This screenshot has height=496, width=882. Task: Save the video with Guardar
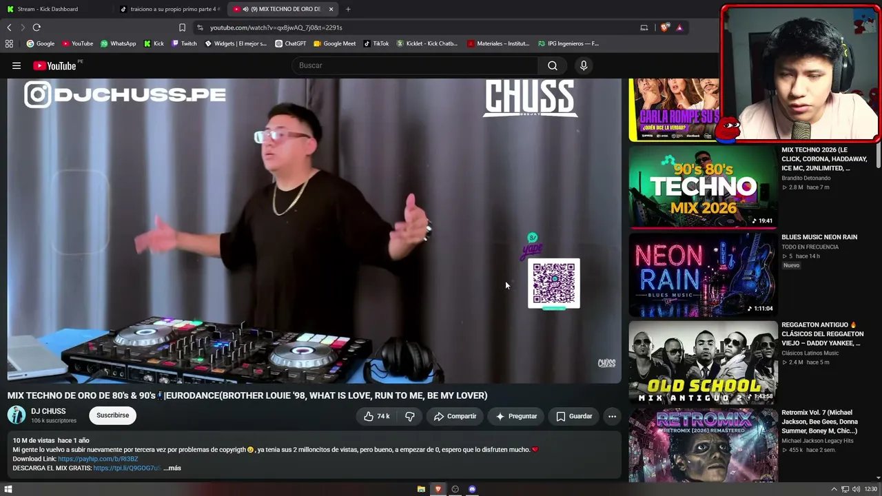point(574,416)
